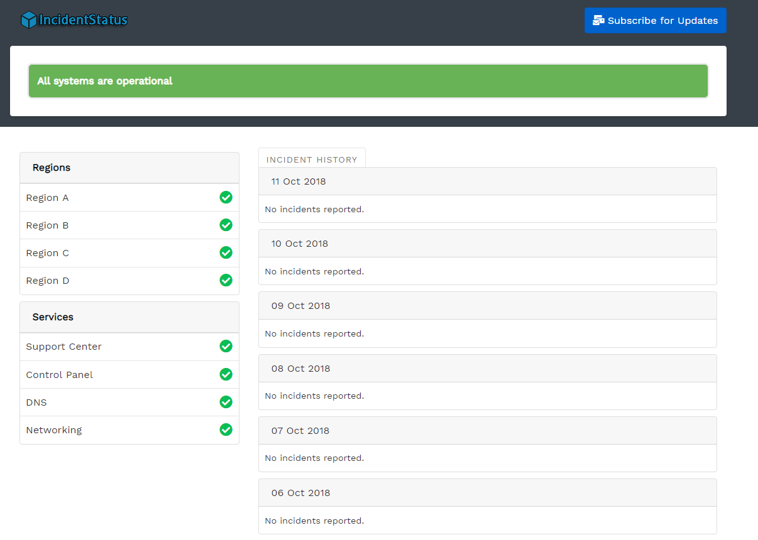
Task: Click the green operational status banner
Action: (x=368, y=80)
